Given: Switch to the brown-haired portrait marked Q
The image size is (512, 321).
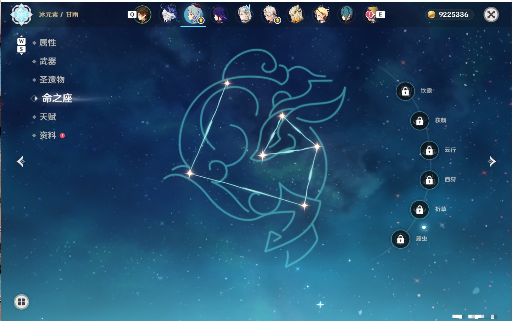Looking at the screenshot, I should point(143,15).
